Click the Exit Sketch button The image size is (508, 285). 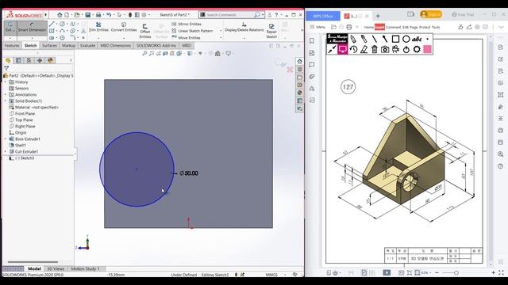10,27
